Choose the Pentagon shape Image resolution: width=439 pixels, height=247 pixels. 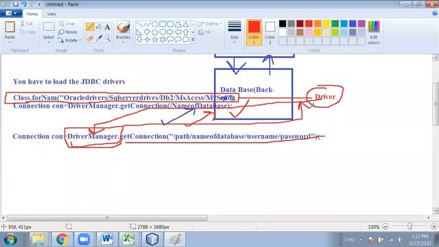155,32
